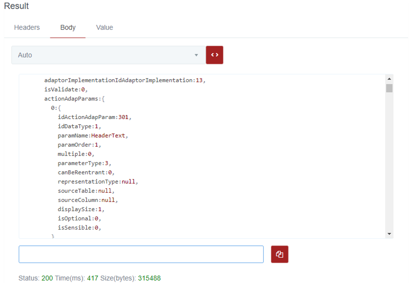Switch to the Headers tab
Screen dimensions: 412x283
pos(27,28)
